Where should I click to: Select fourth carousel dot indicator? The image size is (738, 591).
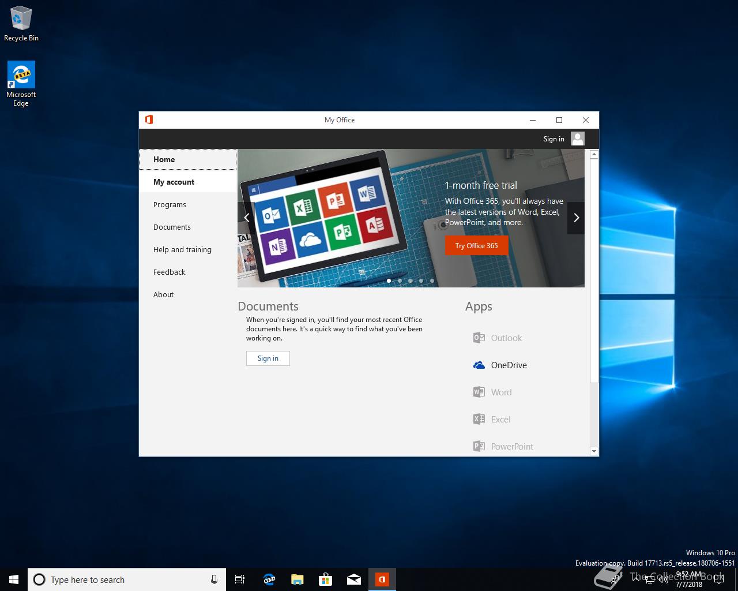tap(421, 281)
